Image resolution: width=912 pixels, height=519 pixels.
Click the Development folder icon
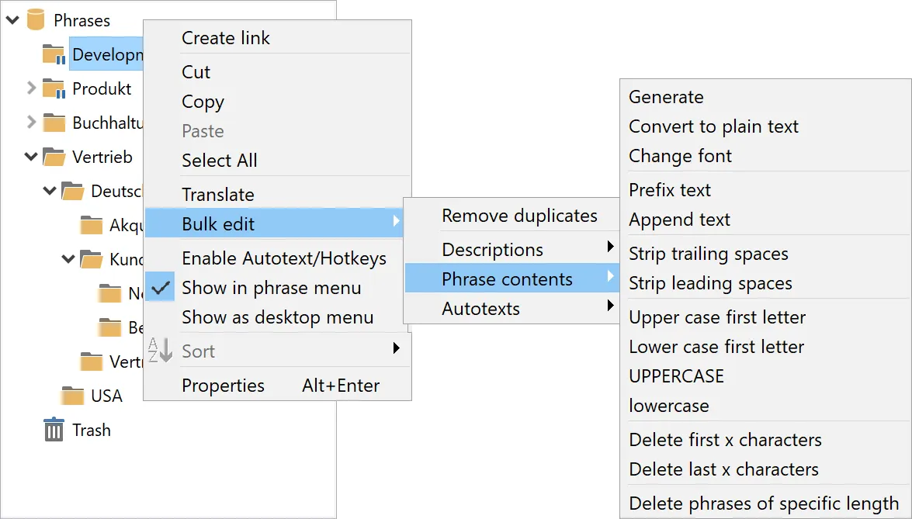tap(52, 54)
